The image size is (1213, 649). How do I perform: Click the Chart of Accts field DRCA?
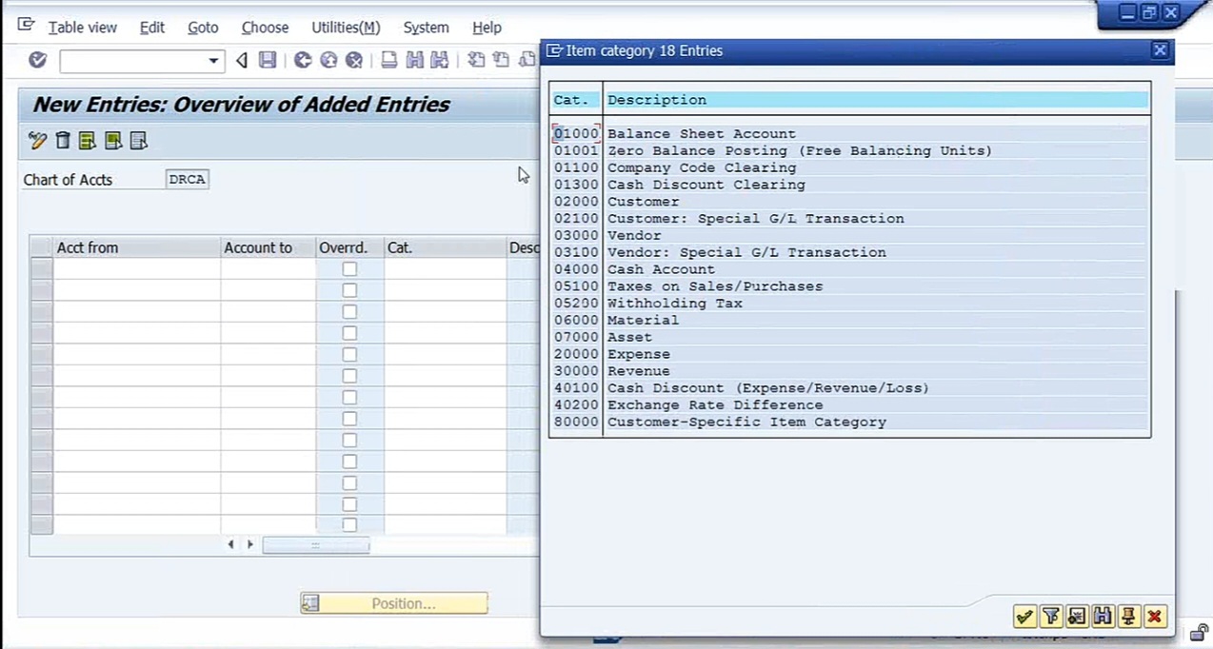pyautogui.click(x=187, y=179)
